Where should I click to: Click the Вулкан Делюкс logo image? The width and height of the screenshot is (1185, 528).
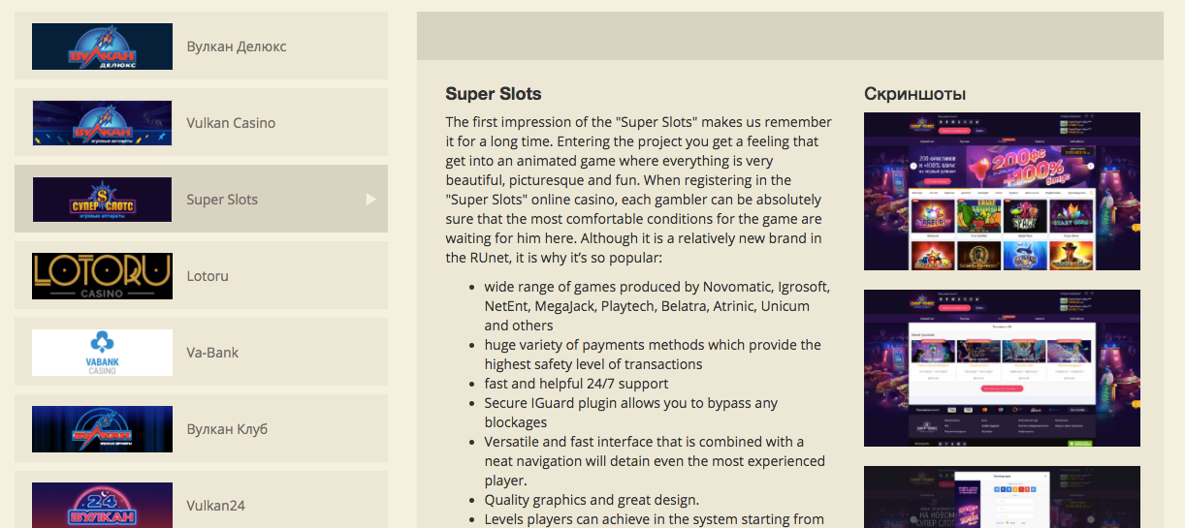[102, 47]
